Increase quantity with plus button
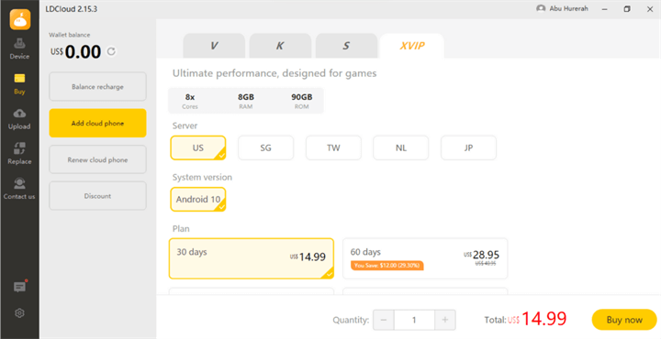The width and height of the screenshot is (661, 339). 445,320
